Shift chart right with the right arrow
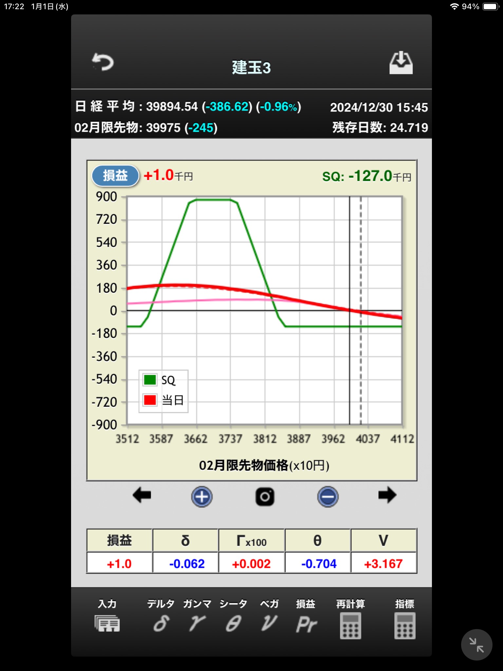 (387, 495)
